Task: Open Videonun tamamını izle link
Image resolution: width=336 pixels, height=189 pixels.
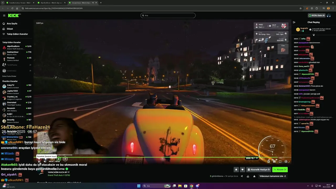Action: 273,176
